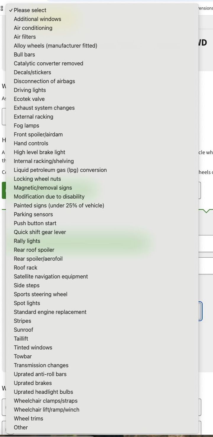213x437 pixels.
Task: Choose "Standard engine replacement" option
Action: point(50,312)
